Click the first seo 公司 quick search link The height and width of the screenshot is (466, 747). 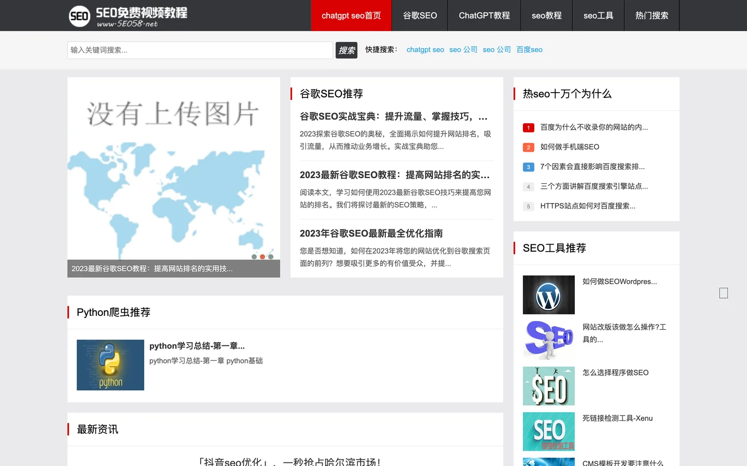463,50
